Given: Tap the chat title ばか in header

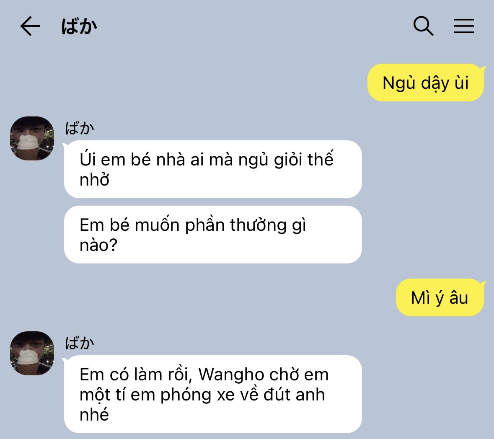Looking at the screenshot, I should pyautogui.click(x=79, y=26).
